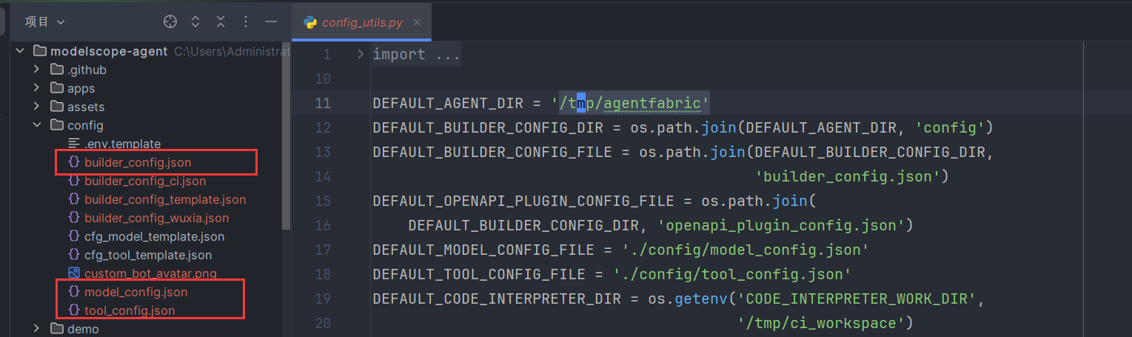
Task: Click the '/tmp/agentfabric' string on line 11
Action: [631, 103]
